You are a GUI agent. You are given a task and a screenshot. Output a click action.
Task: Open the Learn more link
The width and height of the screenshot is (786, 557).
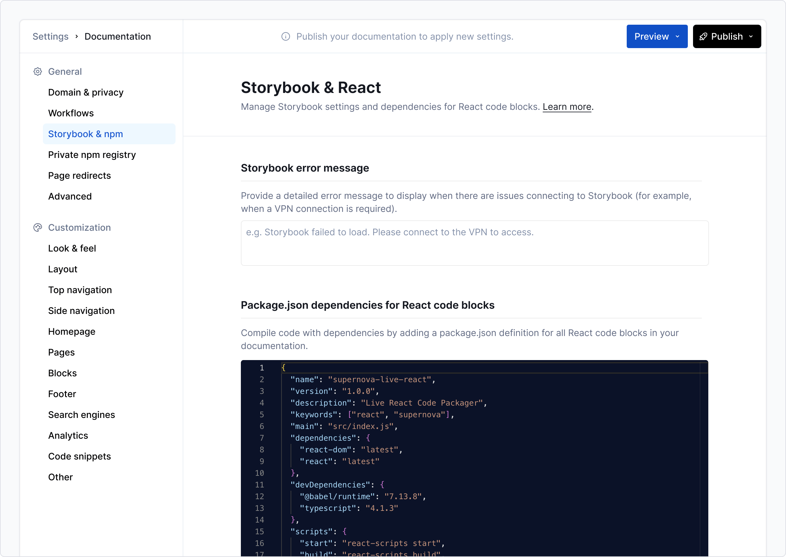pyautogui.click(x=567, y=107)
